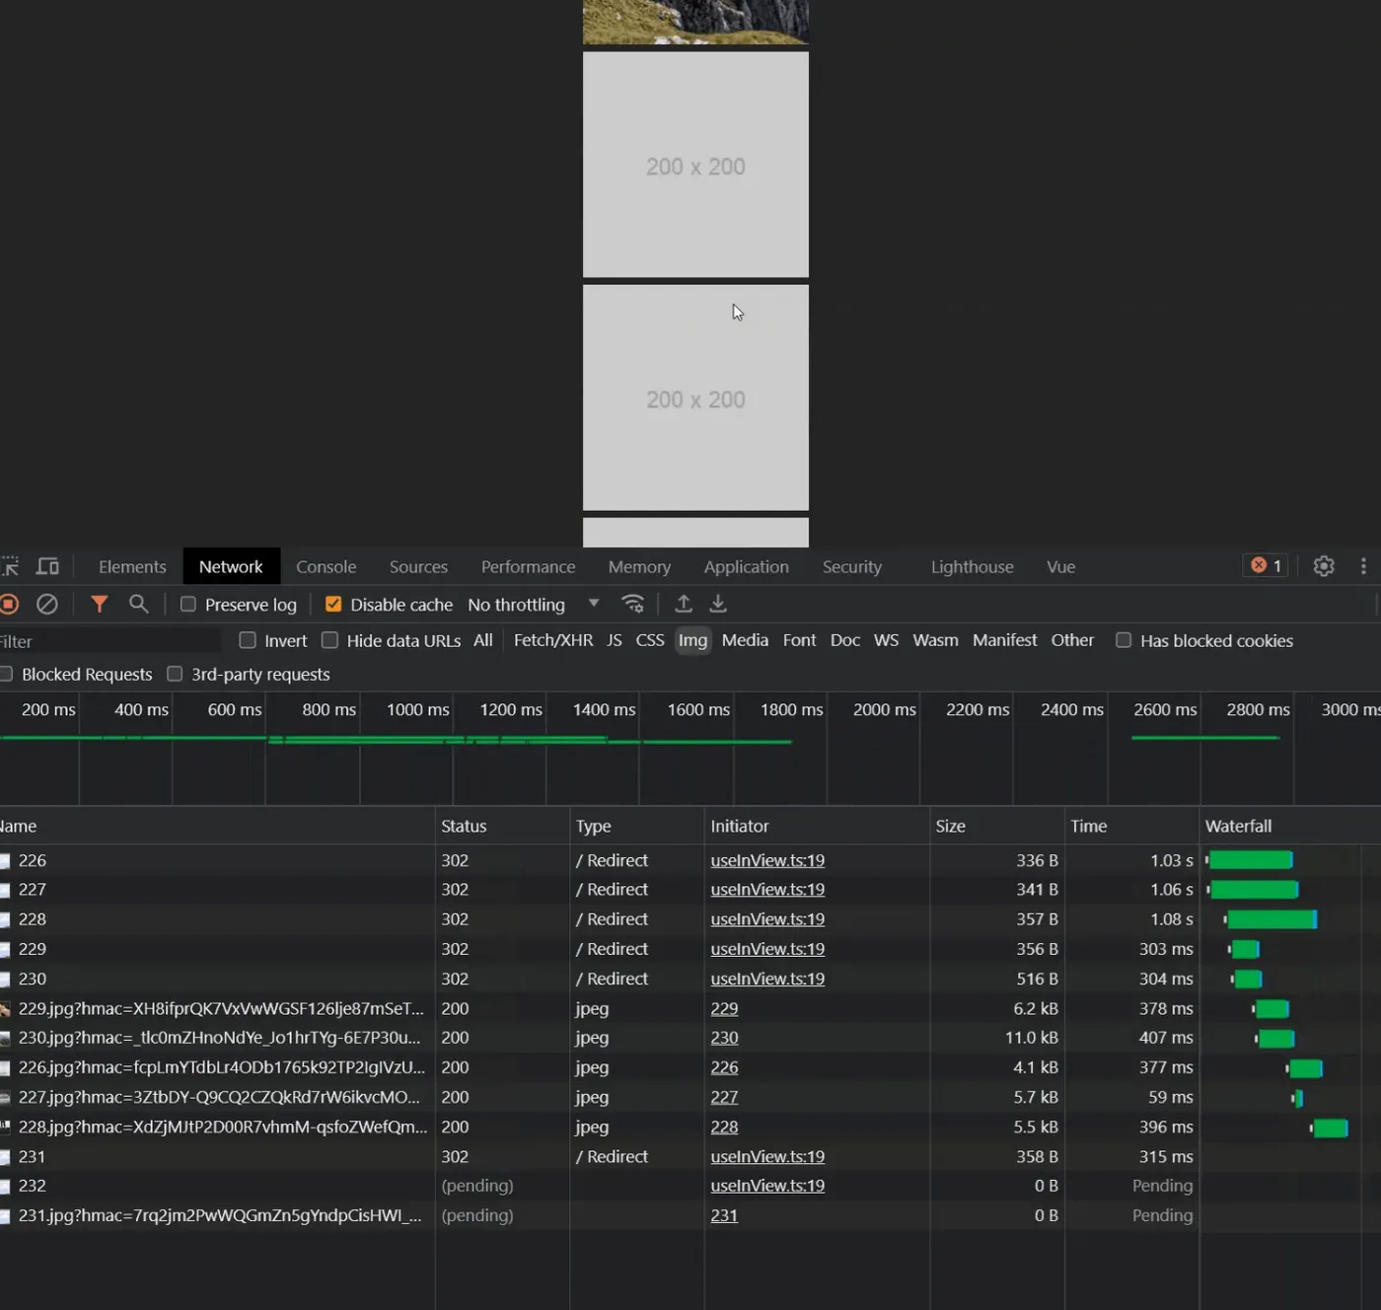
Task: Select the Img filter type
Action: click(693, 640)
